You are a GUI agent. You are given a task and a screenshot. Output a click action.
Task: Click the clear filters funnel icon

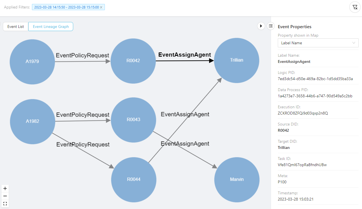coord(355,7)
